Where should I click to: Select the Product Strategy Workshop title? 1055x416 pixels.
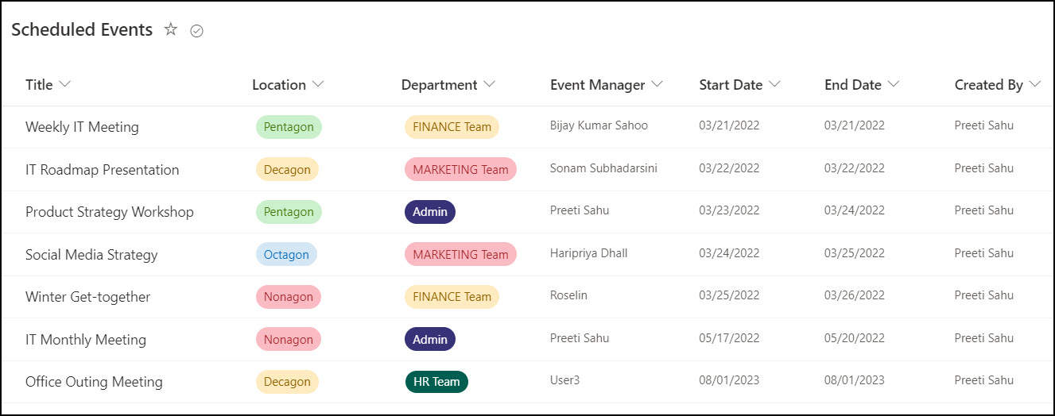click(109, 212)
